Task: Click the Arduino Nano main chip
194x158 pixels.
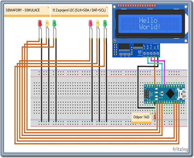Action: click(x=170, y=94)
